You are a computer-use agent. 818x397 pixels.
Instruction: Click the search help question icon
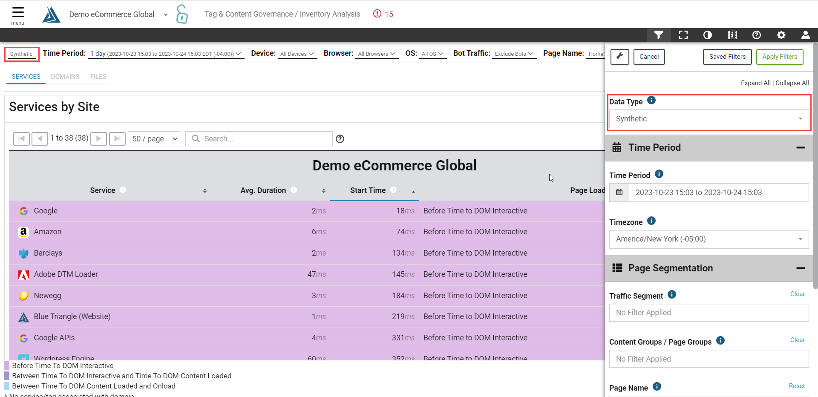point(340,139)
